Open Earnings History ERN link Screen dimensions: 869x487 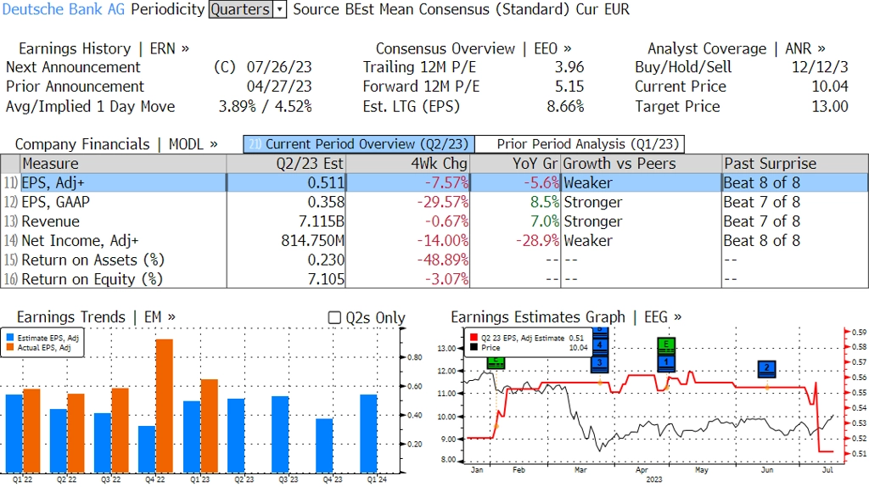click(104, 48)
